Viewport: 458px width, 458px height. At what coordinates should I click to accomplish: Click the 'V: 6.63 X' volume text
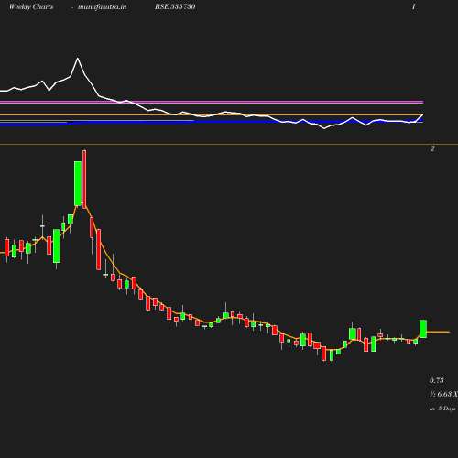[443, 394]
